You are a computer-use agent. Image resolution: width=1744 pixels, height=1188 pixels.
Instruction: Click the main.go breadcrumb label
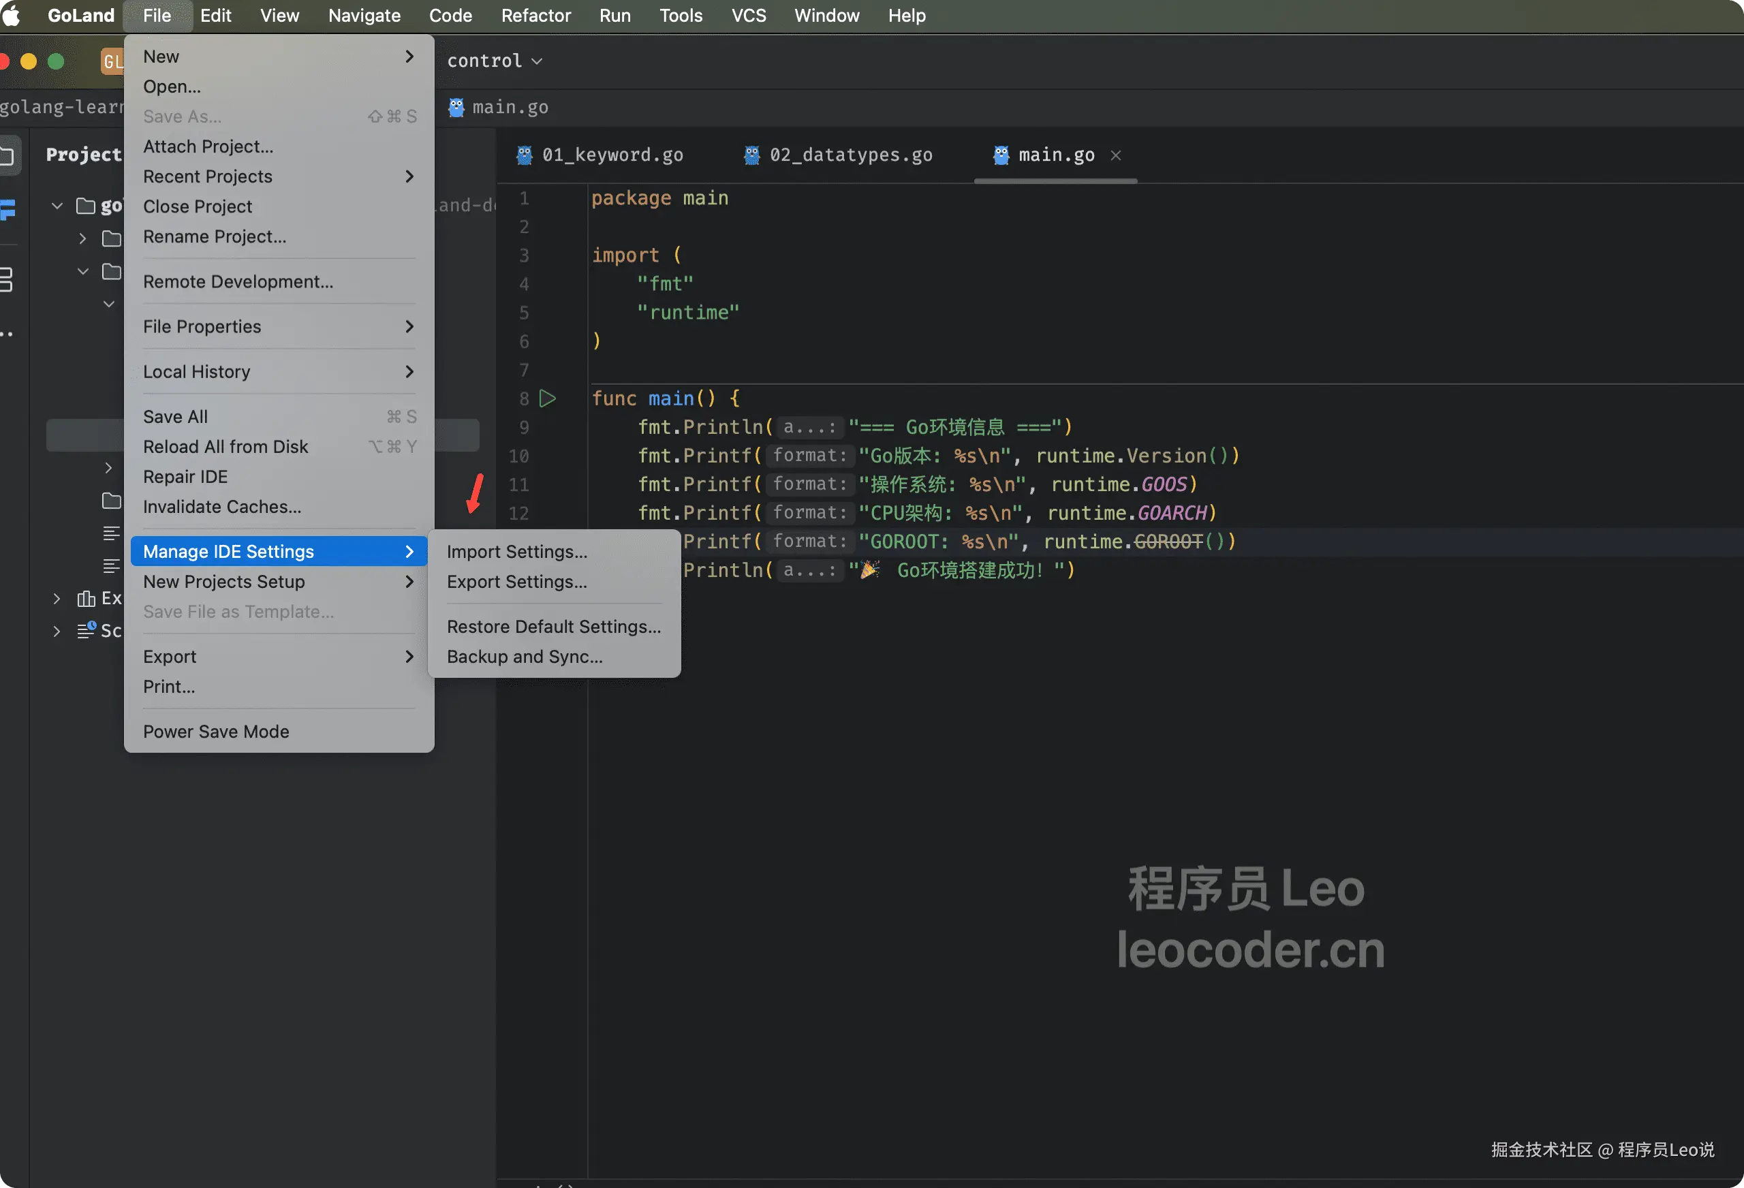[510, 108]
